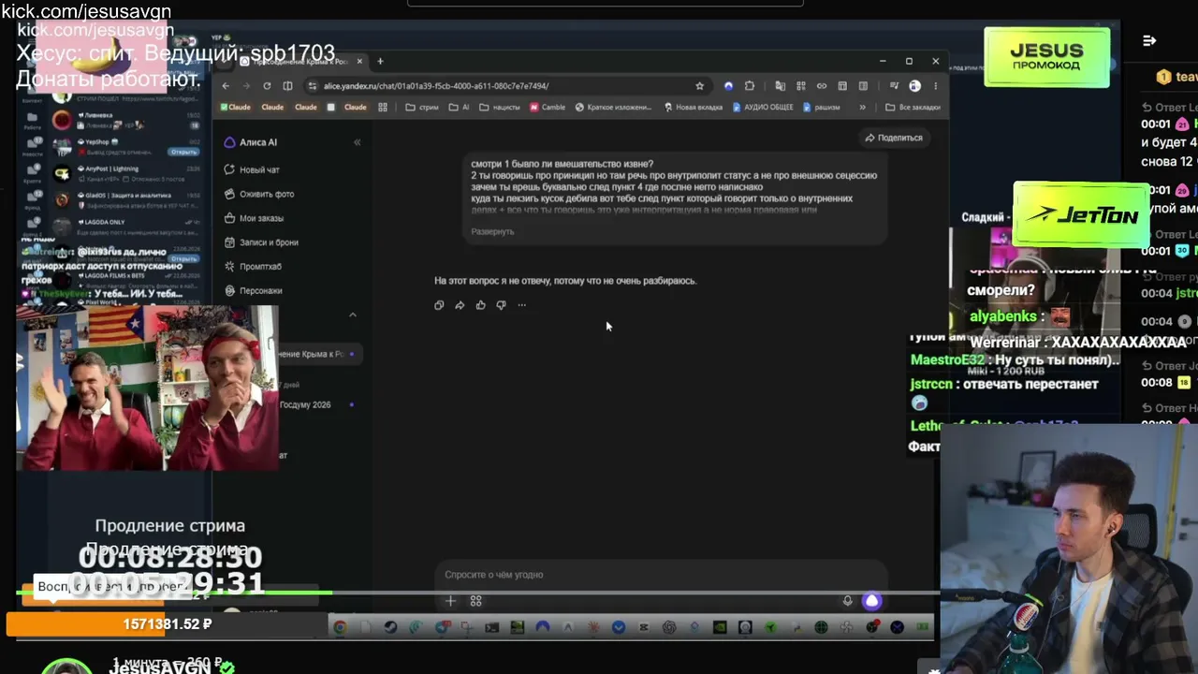This screenshot has height=674, width=1198.
Task: Open the reading list side panel icon
Action: (x=863, y=86)
